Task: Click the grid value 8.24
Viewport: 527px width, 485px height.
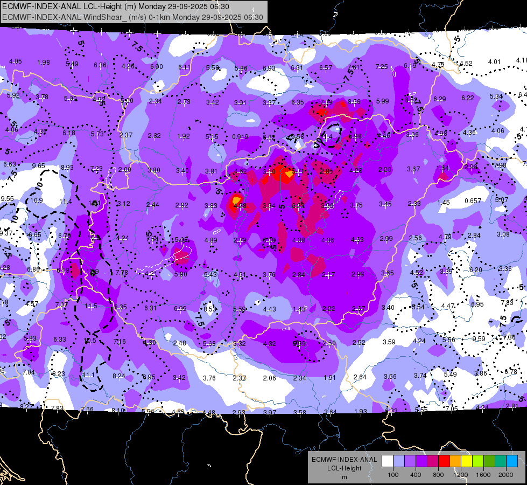Action: pos(118,376)
